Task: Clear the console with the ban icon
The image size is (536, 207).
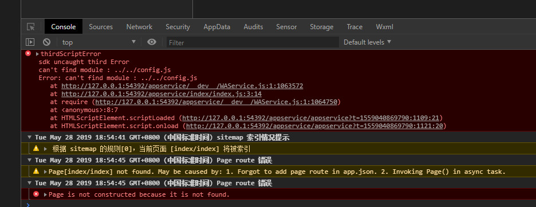Action: [46, 42]
